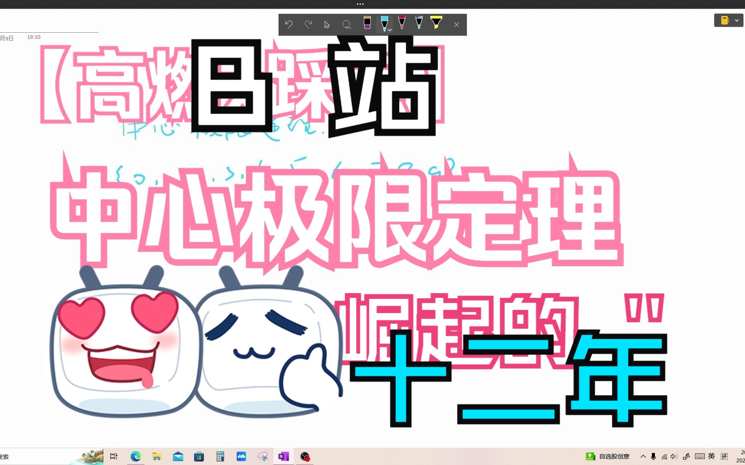The height and width of the screenshot is (465, 745).
Task: Open the volume control tray icon
Action: [674, 456]
